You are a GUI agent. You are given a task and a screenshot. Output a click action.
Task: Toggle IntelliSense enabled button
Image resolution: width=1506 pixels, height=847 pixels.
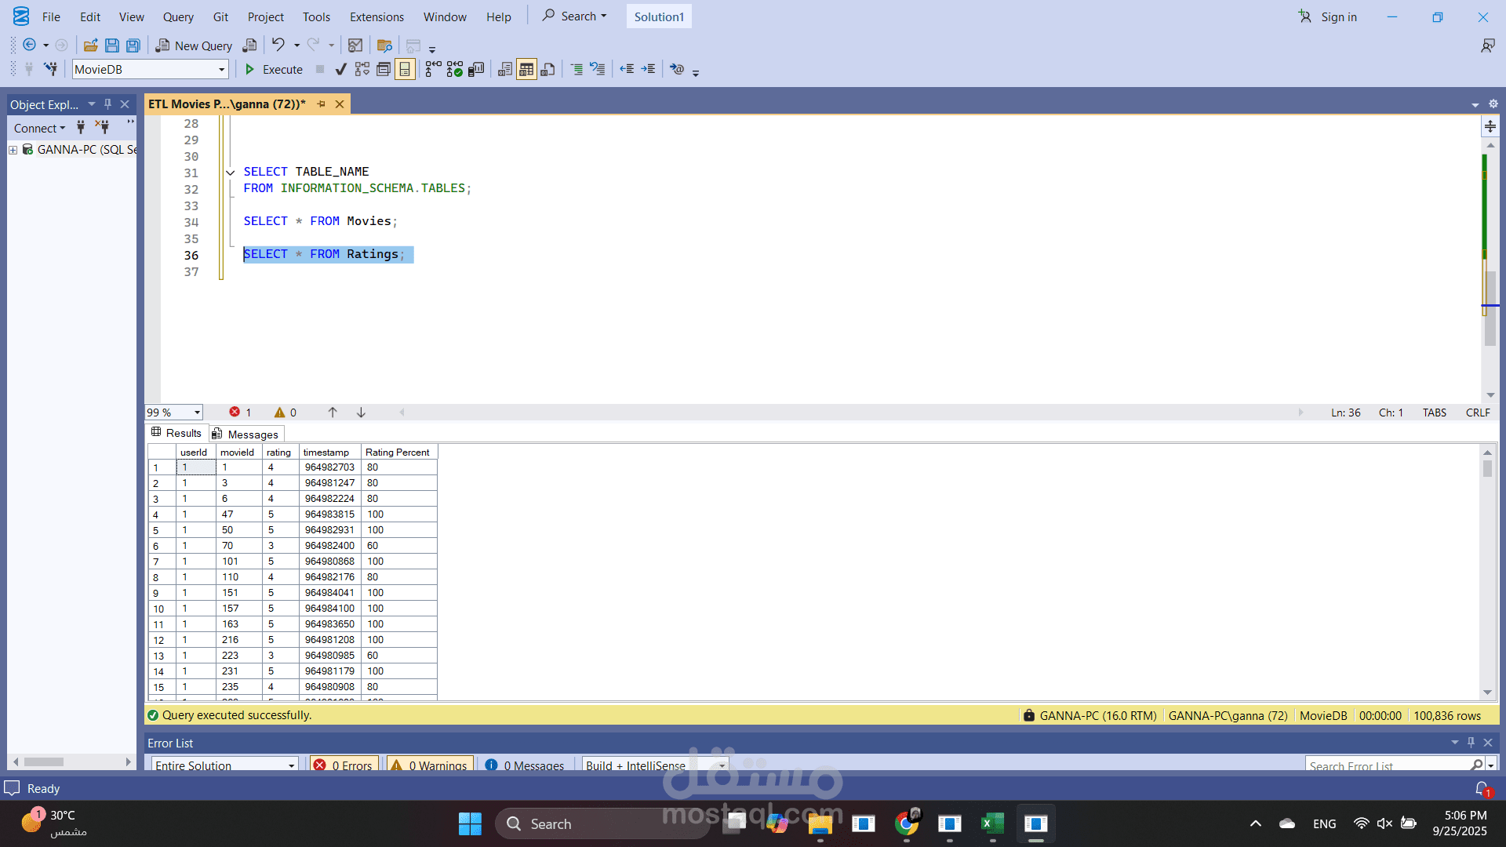[x=405, y=70]
